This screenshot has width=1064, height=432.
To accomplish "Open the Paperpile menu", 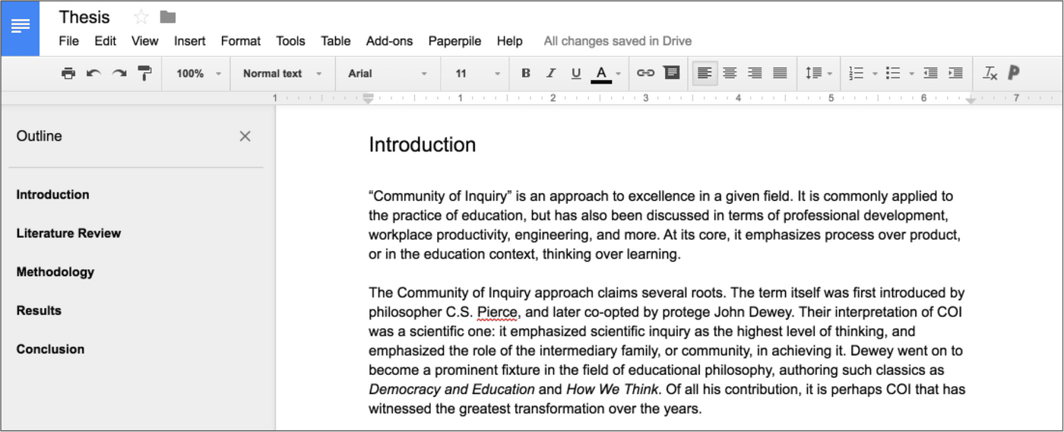I will pos(455,41).
